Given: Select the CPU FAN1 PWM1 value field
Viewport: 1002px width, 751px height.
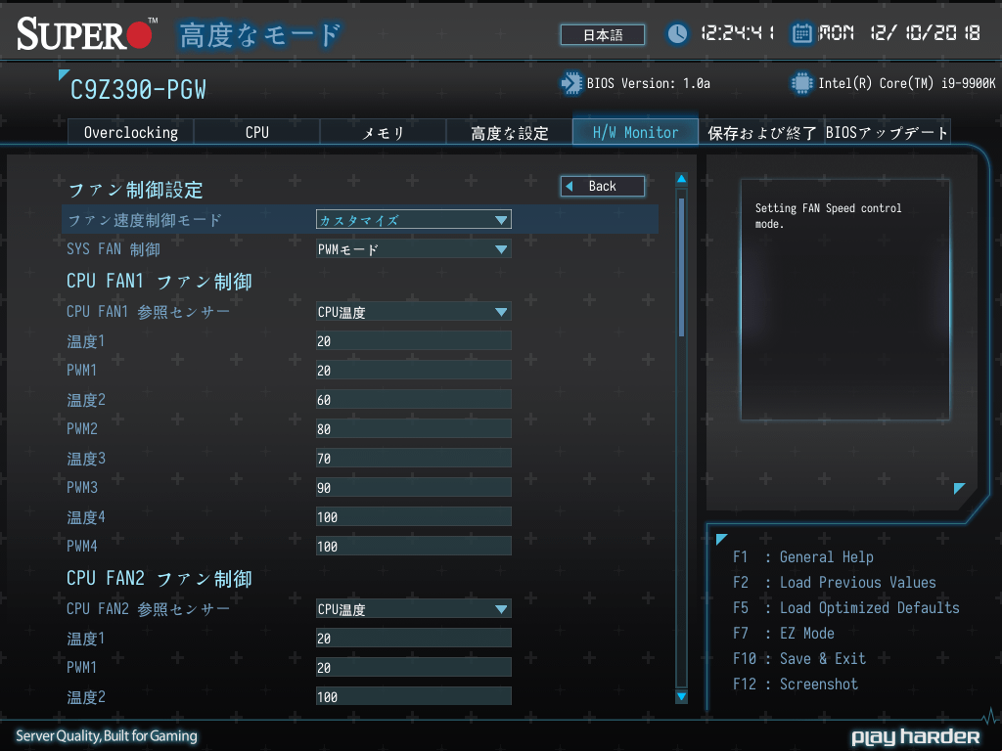Looking at the screenshot, I should (x=414, y=371).
